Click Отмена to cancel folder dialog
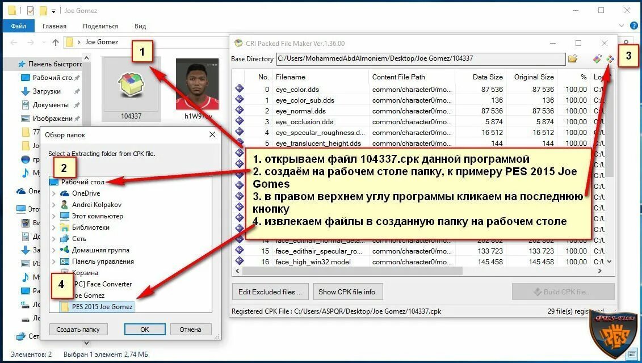The height and width of the screenshot is (363, 642). click(x=190, y=329)
